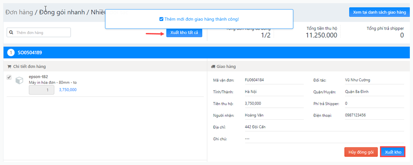Click 'Tổng phí trả shipper' total 0

pyautogui.click(x=402, y=35)
